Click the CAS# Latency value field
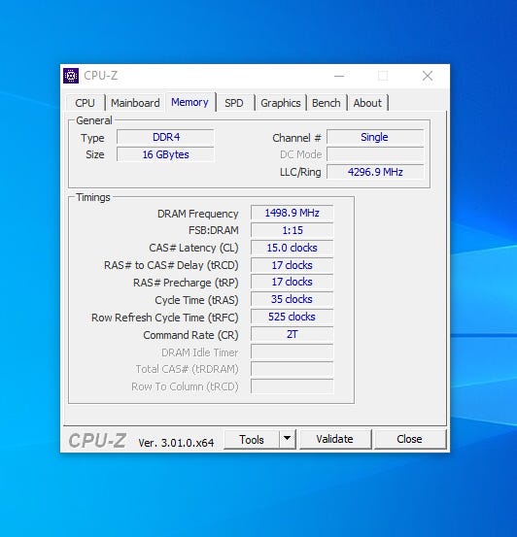 [x=293, y=248]
